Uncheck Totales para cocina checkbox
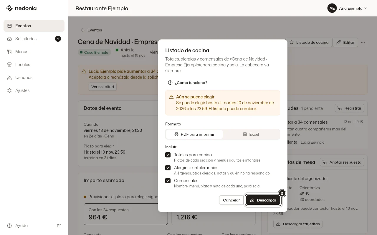Image resolution: width=377 pixels, height=235 pixels. coord(168,155)
